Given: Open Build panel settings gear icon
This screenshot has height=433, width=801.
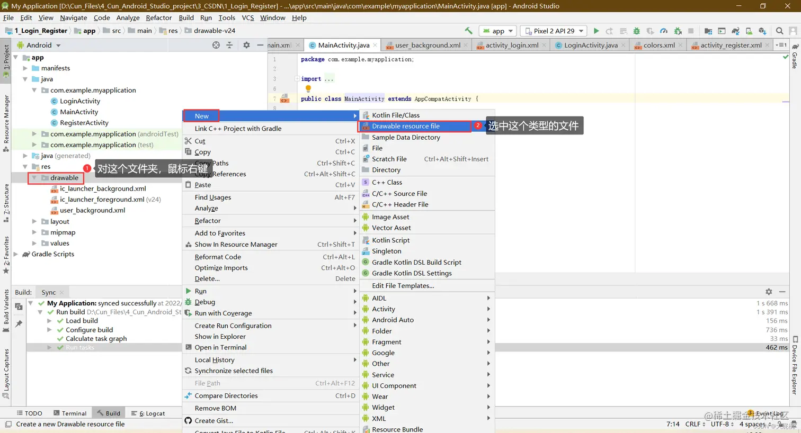Looking at the screenshot, I should tap(769, 292).
